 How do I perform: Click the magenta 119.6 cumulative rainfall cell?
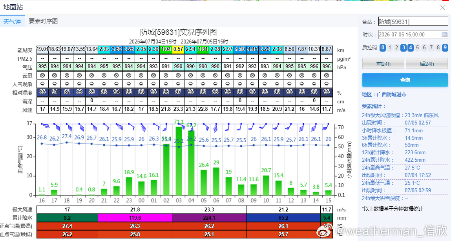(x=135, y=218)
